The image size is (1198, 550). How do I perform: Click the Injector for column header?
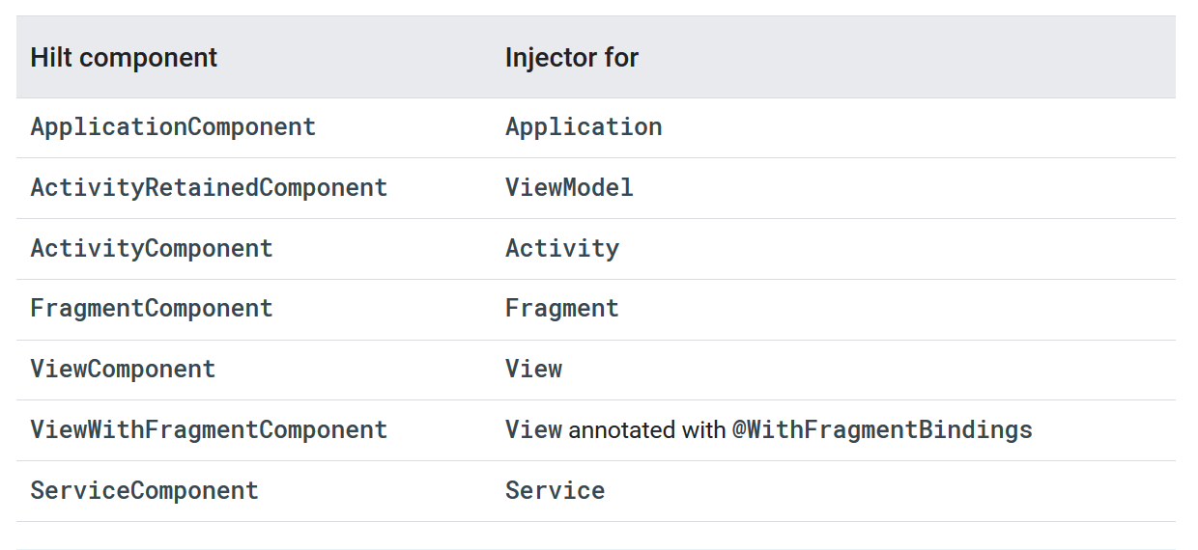(572, 57)
